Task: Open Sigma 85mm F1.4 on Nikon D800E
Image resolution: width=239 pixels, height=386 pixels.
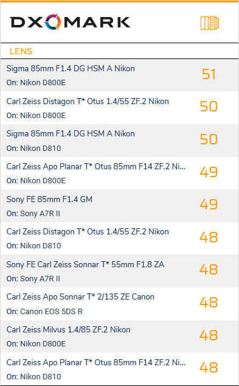Action: pos(119,75)
